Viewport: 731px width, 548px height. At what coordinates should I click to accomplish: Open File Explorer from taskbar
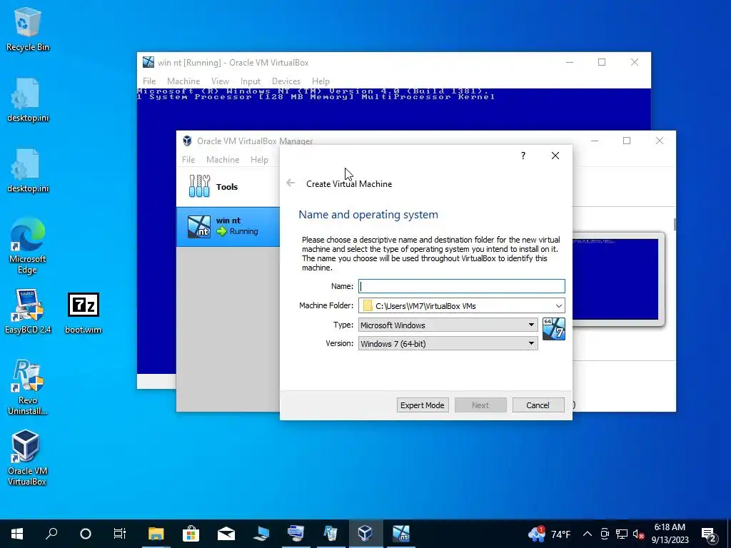156,534
